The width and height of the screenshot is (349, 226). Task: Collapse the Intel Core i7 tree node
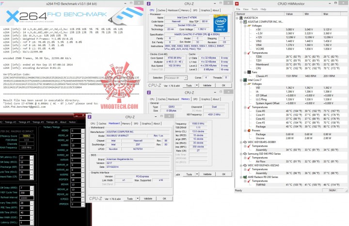(x=241, y=80)
